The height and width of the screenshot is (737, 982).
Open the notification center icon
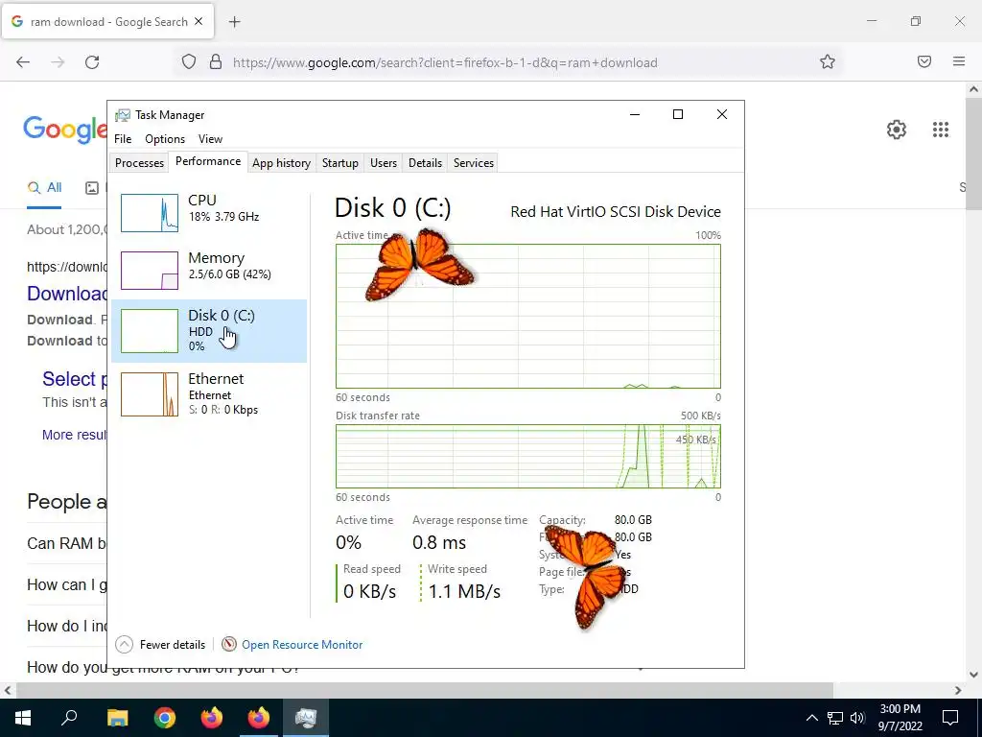point(950,718)
